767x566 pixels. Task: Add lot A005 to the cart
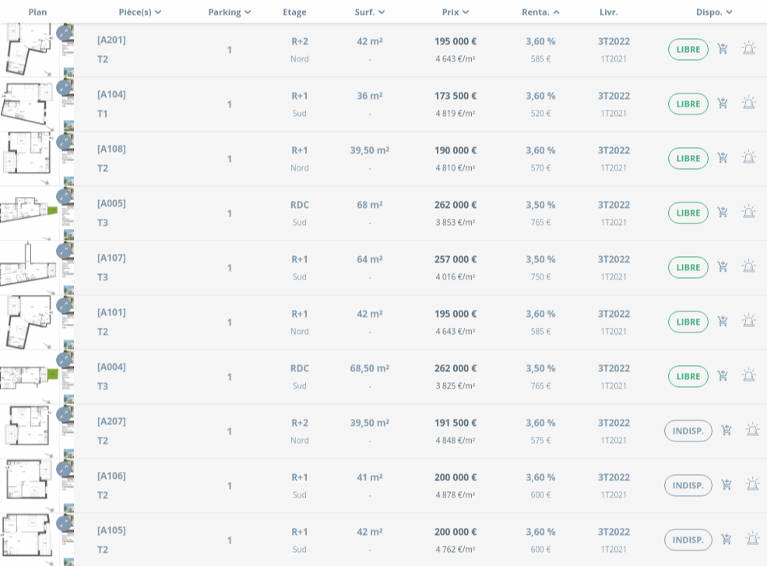click(723, 212)
